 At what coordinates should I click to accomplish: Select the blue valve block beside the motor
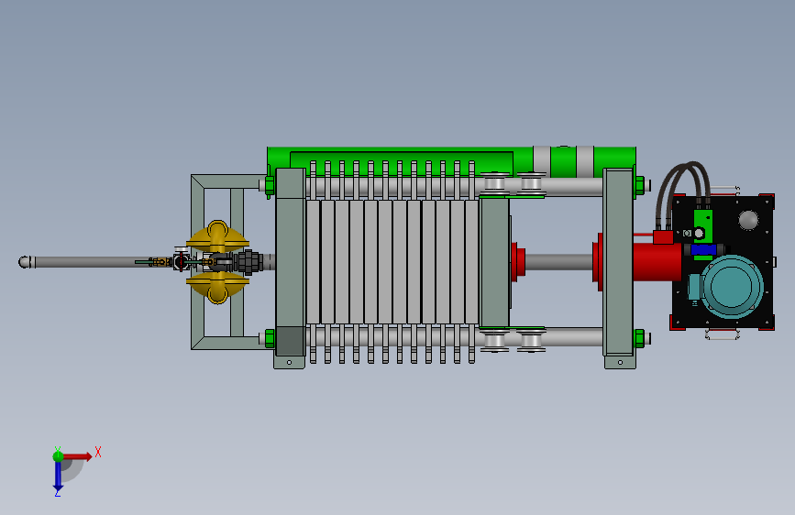(x=703, y=249)
